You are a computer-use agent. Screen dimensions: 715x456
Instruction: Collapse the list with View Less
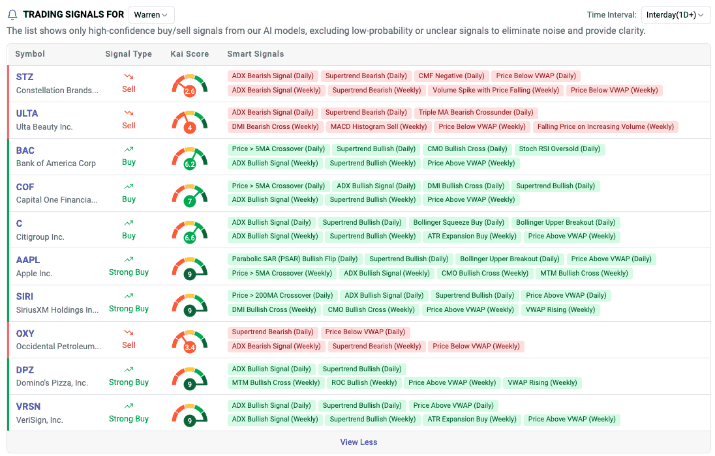point(358,442)
